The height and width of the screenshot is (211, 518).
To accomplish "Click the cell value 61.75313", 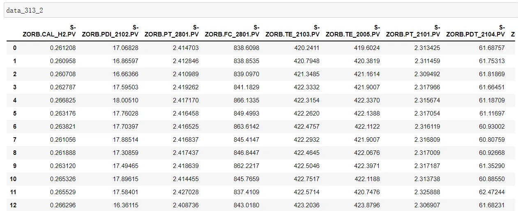I will 492,61.
